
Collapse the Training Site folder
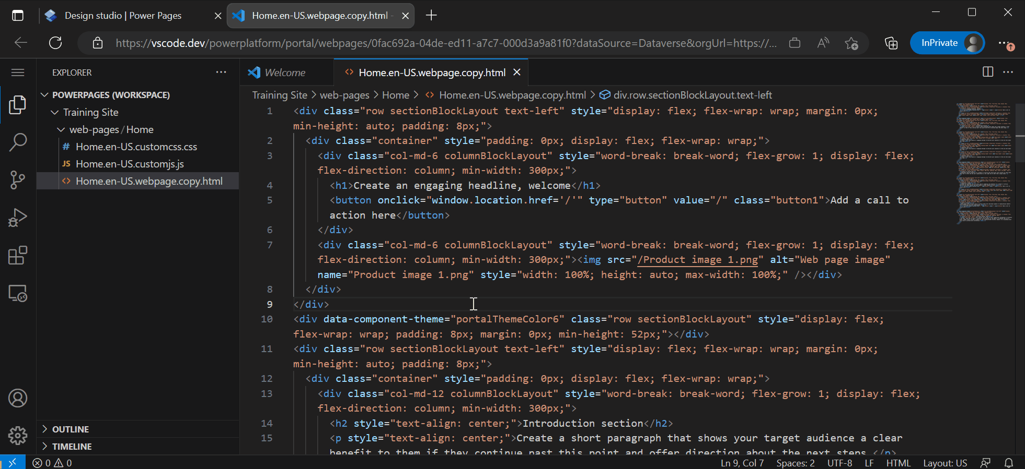click(x=90, y=112)
